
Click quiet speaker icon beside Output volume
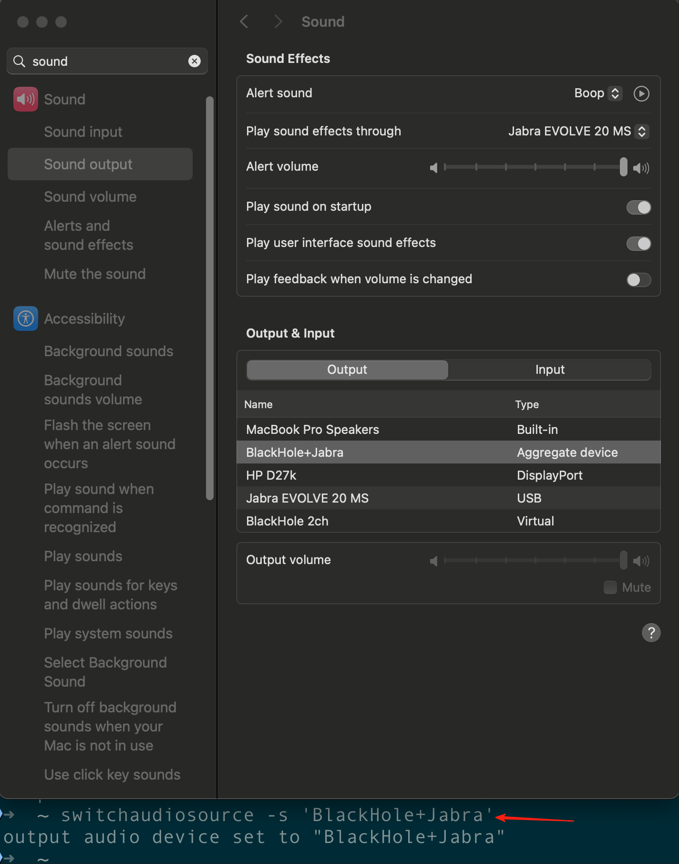pos(433,561)
